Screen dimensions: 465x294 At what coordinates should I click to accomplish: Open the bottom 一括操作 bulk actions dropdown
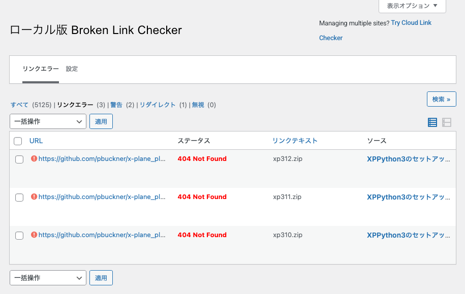tap(48, 278)
